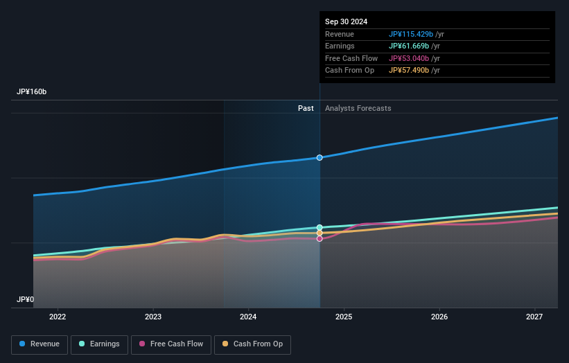Click the 2024 x-axis label
The height and width of the screenshot is (363, 569).
[x=248, y=317]
